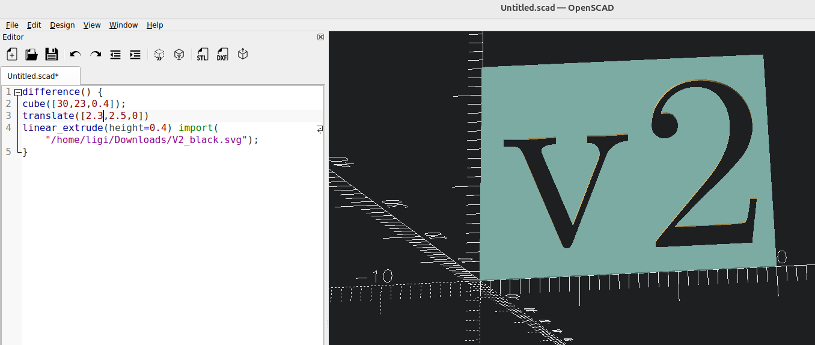Undo the last edit
This screenshot has height=345, width=815.
pos(75,55)
